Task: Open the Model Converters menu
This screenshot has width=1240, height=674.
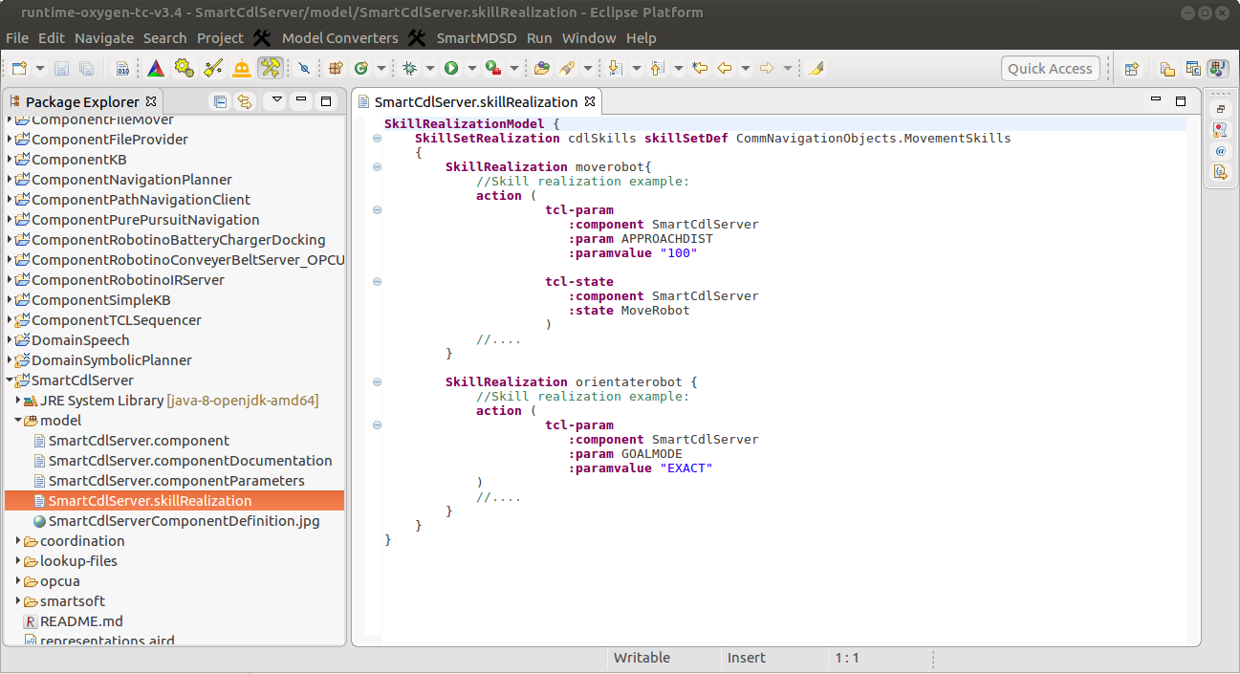Action: click(339, 38)
